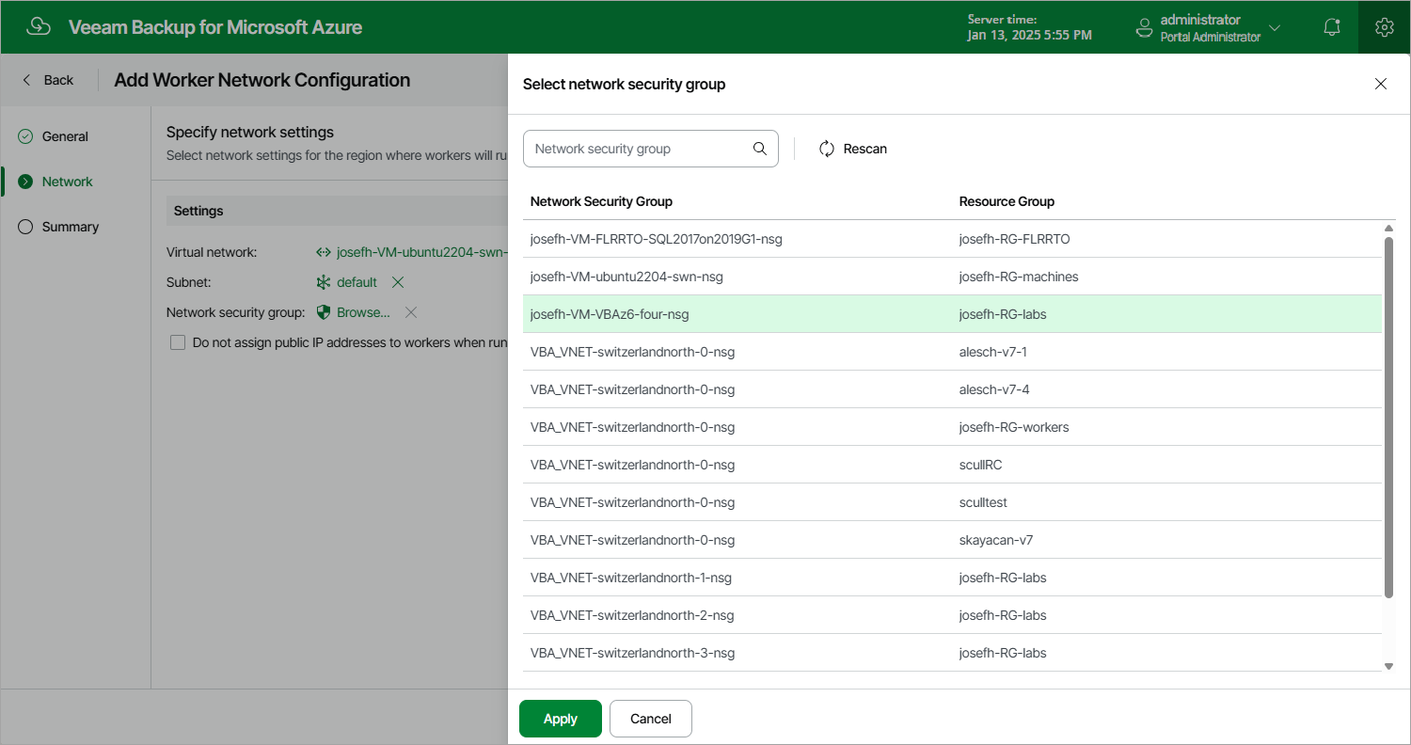
Task: Switch to the General step
Action: [65, 136]
